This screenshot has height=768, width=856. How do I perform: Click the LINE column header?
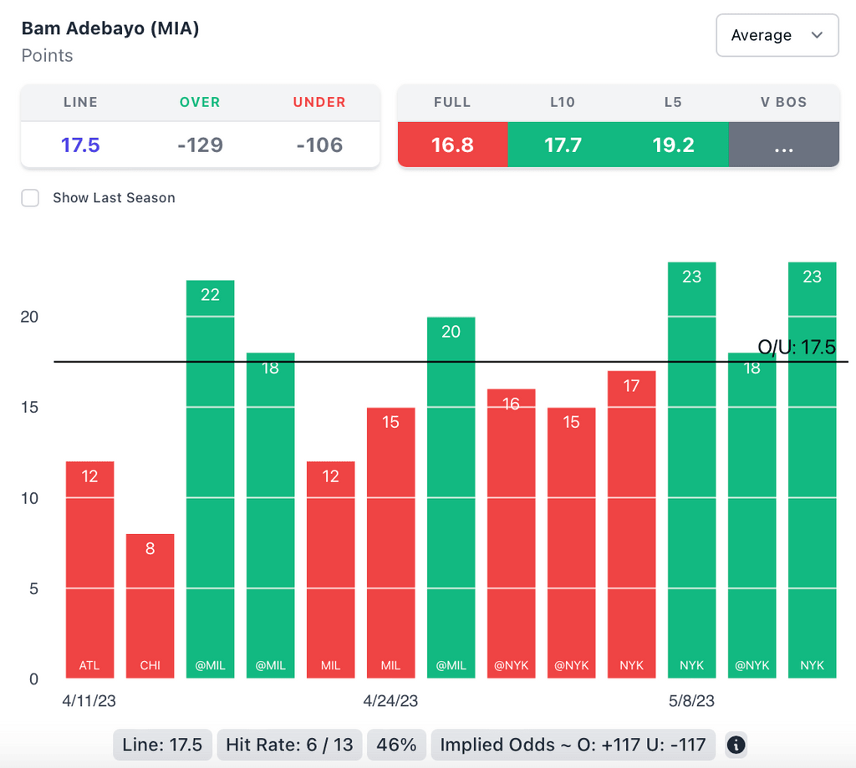(81, 102)
